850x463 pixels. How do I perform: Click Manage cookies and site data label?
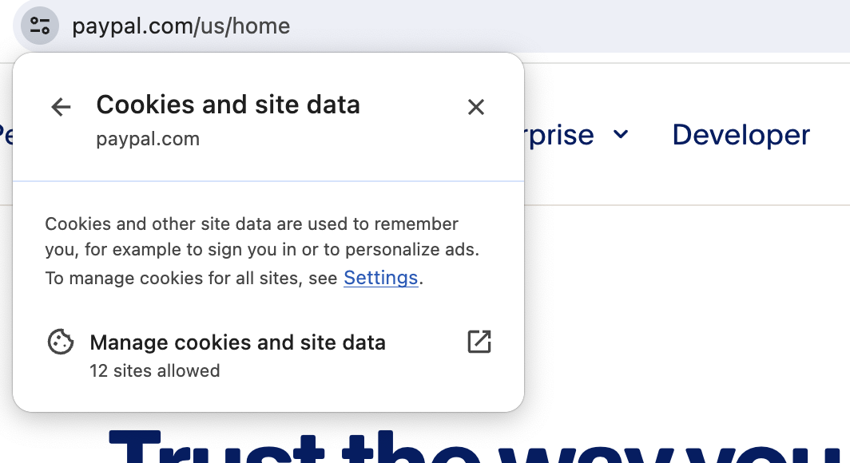237,342
